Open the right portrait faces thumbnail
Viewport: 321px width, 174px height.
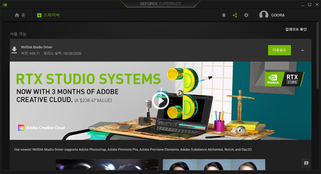214,164
